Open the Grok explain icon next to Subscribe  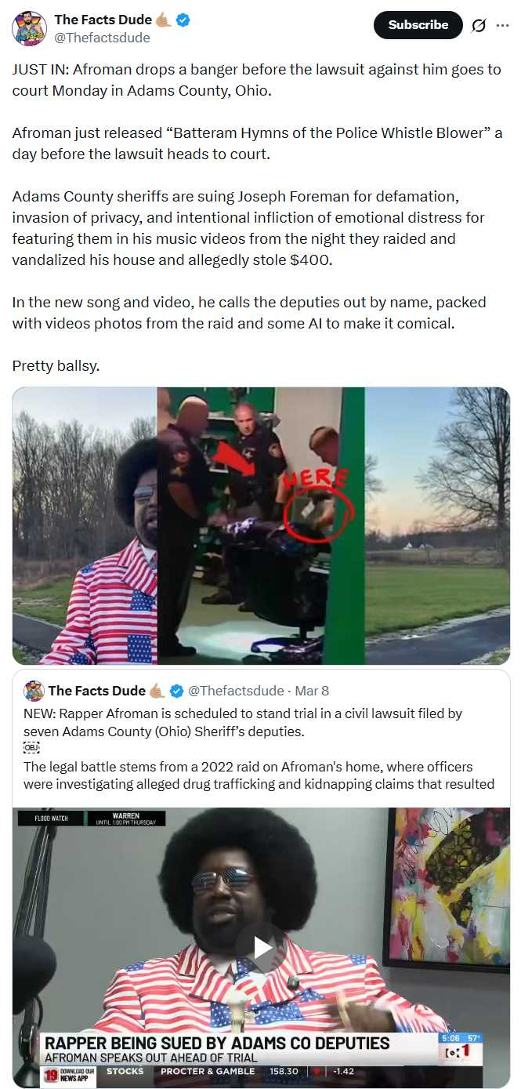478,25
